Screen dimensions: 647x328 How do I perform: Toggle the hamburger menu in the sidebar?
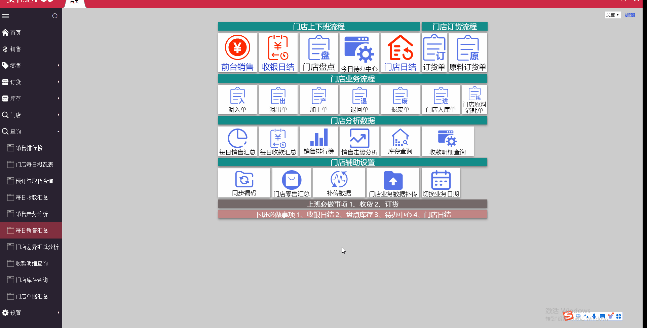click(5, 16)
